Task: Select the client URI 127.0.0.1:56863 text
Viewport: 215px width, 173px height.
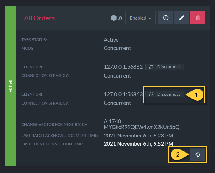Action: (123, 94)
